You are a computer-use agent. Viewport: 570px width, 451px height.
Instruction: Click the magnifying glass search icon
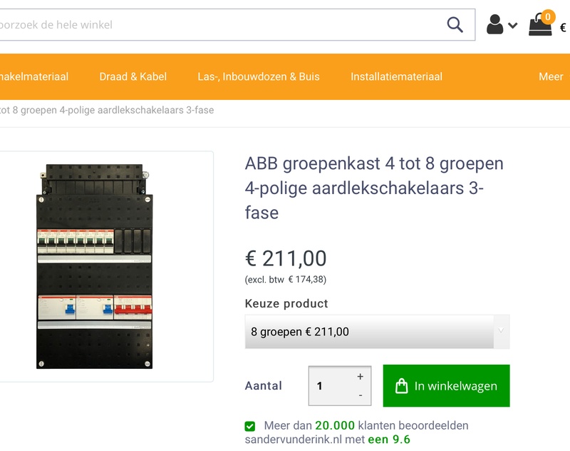[455, 25]
